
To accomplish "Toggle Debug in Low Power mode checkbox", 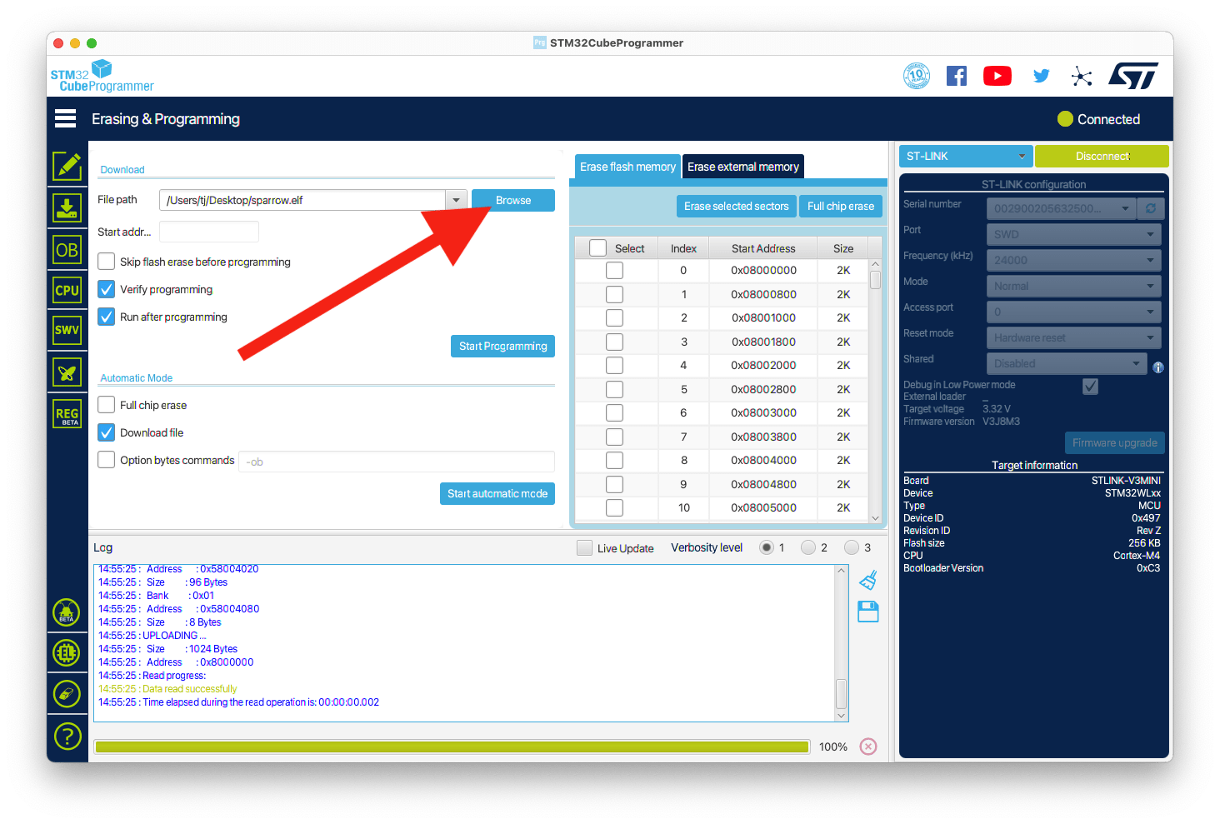I will (1090, 386).
